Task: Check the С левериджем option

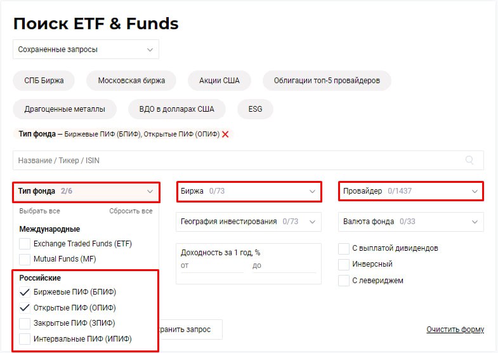Action: (x=344, y=281)
